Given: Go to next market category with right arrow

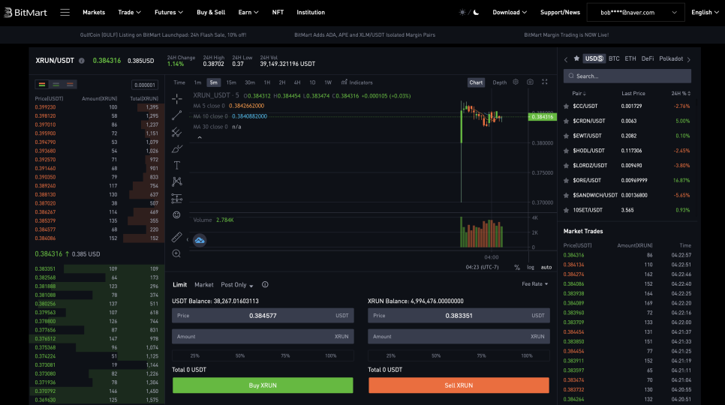Looking at the screenshot, I should 689,59.
